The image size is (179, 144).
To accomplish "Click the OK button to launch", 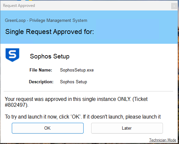I will [48, 128].
